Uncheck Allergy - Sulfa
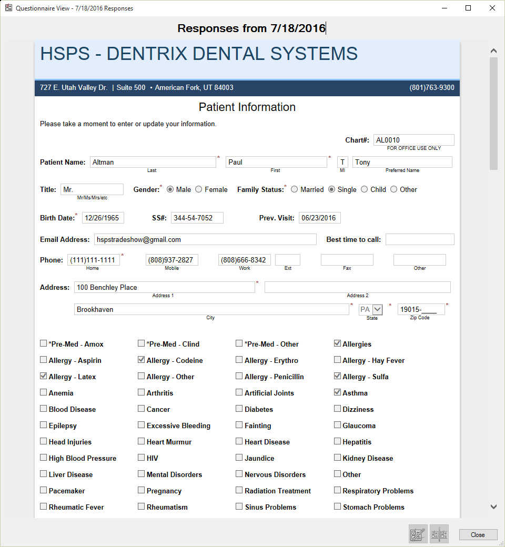Image resolution: width=505 pixels, height=547 pixels. 337,376
